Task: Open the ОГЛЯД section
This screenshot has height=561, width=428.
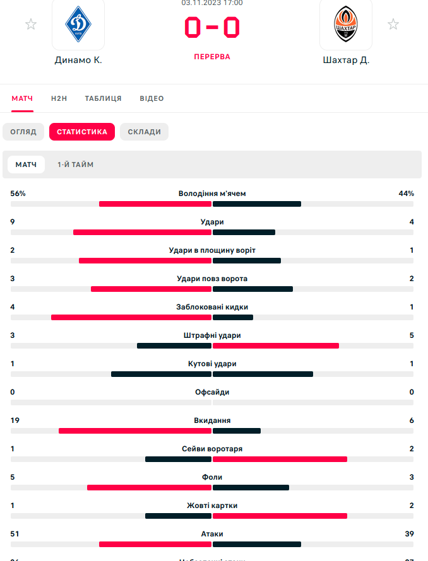Action: [25, 132]
